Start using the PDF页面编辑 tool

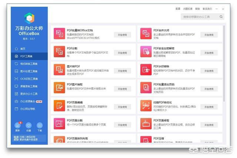123,107
